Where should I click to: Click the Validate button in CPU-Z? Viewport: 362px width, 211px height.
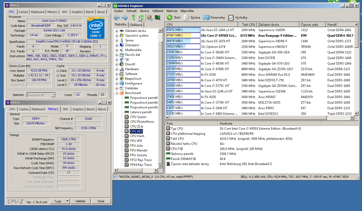pos(80,201)
